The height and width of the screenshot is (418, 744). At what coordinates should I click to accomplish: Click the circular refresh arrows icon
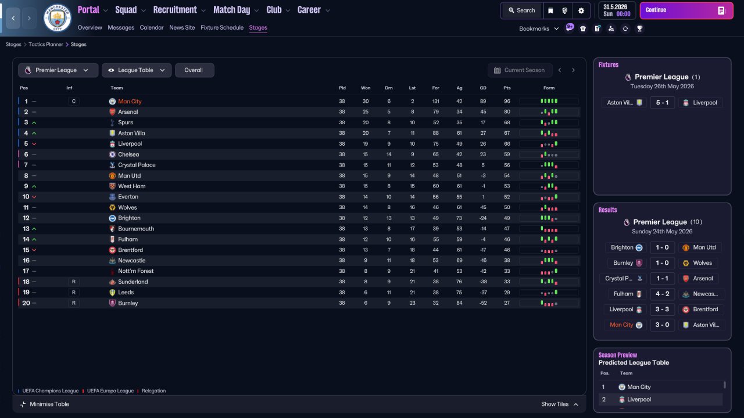pyautogui.click(x=625, y=28)
